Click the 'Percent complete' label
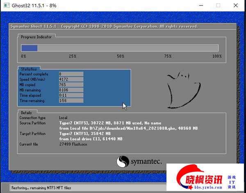This screenshot has height=193, width=246. (x=34, y=74)
